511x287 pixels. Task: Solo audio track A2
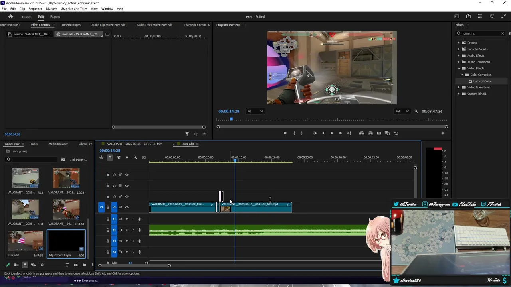point(133,230)
